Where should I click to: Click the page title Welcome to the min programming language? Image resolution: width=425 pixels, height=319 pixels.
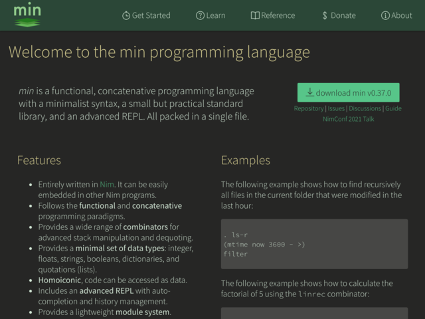pyautogui.click(x=159, y=52)
